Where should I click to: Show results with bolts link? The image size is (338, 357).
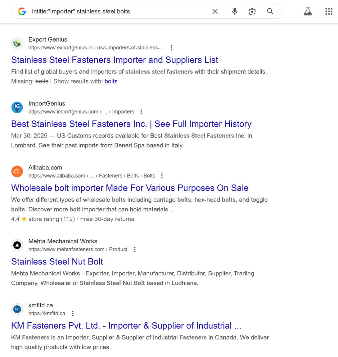(111, 81)
